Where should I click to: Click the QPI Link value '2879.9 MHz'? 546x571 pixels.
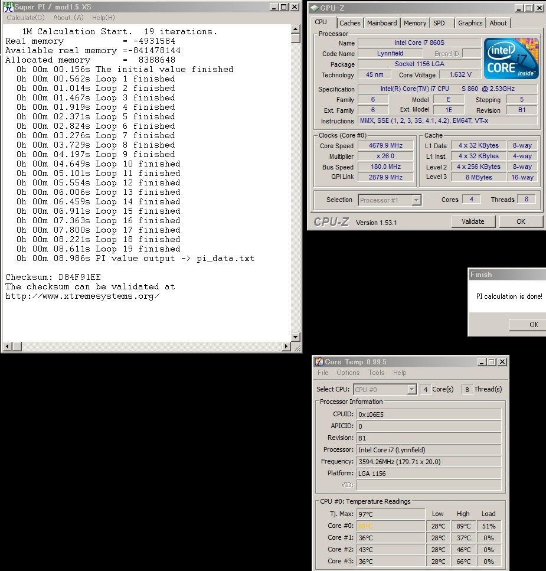pos(385,177)
